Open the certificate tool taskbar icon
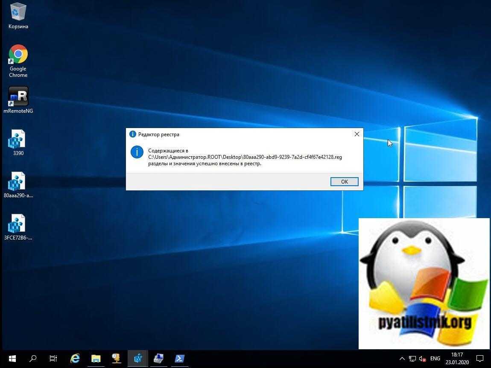 click(117, 359)
